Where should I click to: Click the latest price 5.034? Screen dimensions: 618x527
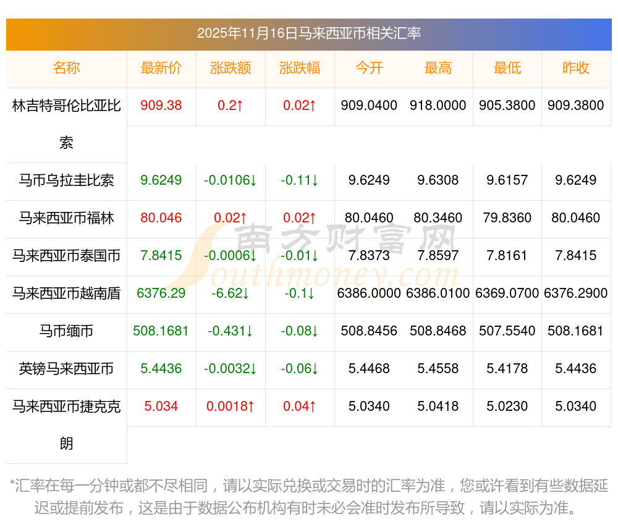click(161, 407)
